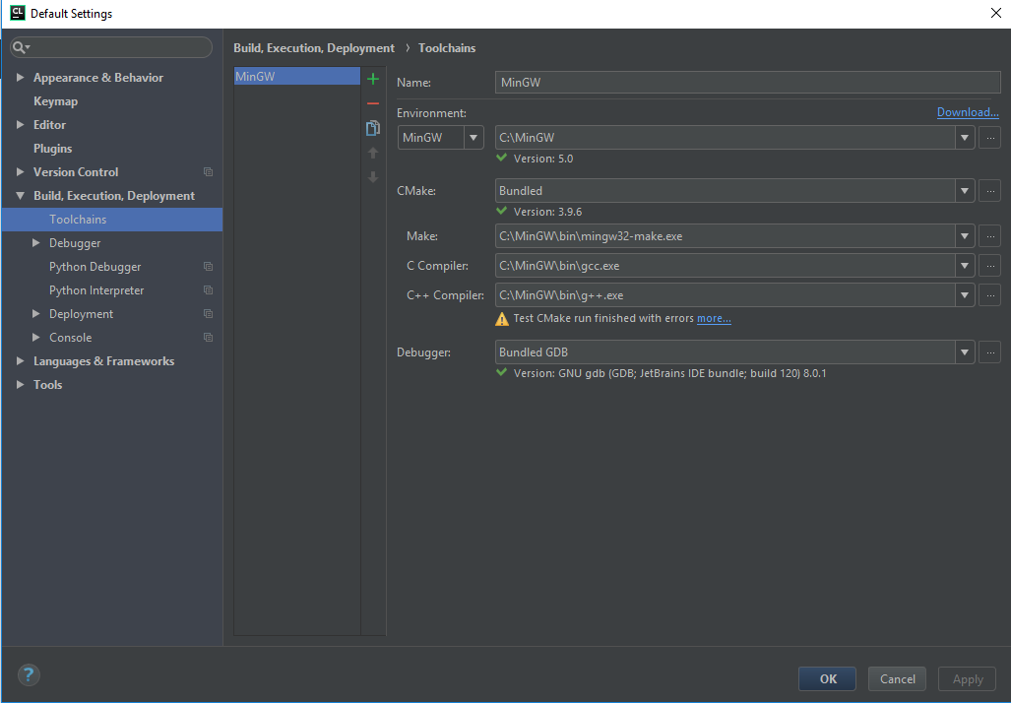Open the C:\MinGW path dropdown arrow

pyautogui.click(x=965, y=138)
